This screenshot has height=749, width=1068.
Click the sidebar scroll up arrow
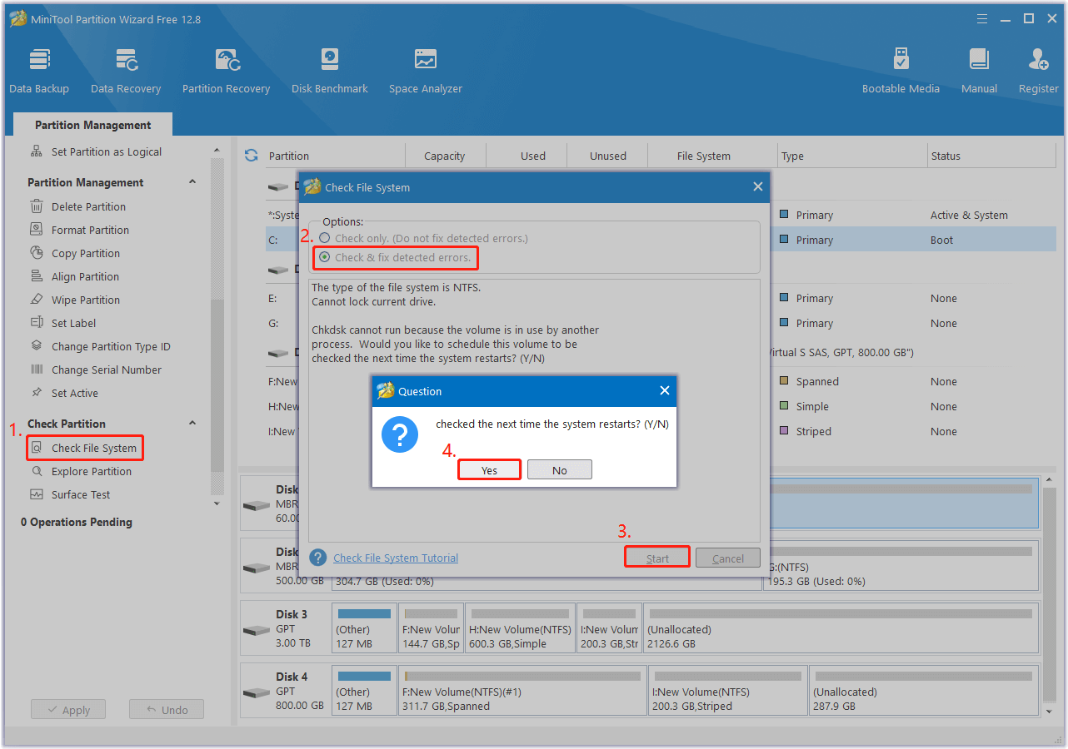(x=217, y=151)
